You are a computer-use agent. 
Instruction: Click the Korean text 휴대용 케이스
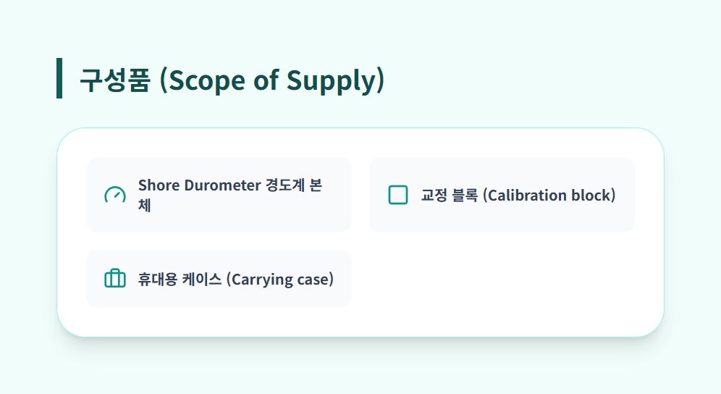[180, 280]
